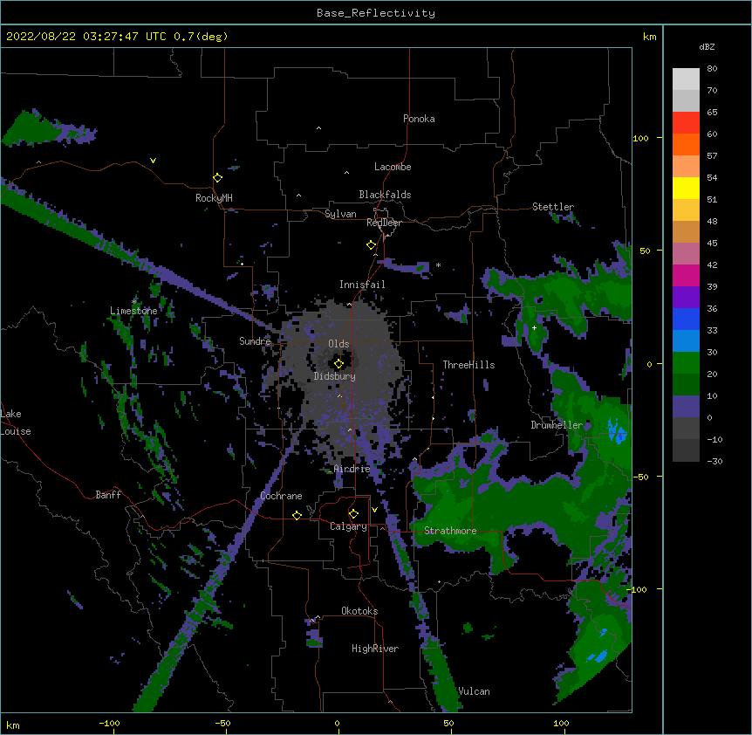Click the HighRiver town label
Screen dimensions: 752x735
(375, 649)
